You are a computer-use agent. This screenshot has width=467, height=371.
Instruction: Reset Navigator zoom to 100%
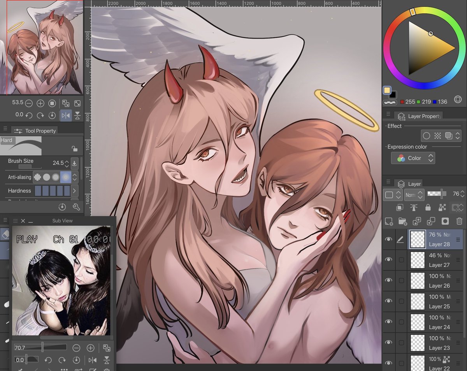pyautogui.click(x=52, y=103)
